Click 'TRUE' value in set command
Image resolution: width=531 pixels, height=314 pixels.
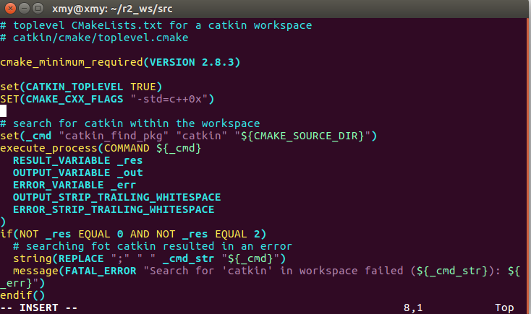[143, 87]
